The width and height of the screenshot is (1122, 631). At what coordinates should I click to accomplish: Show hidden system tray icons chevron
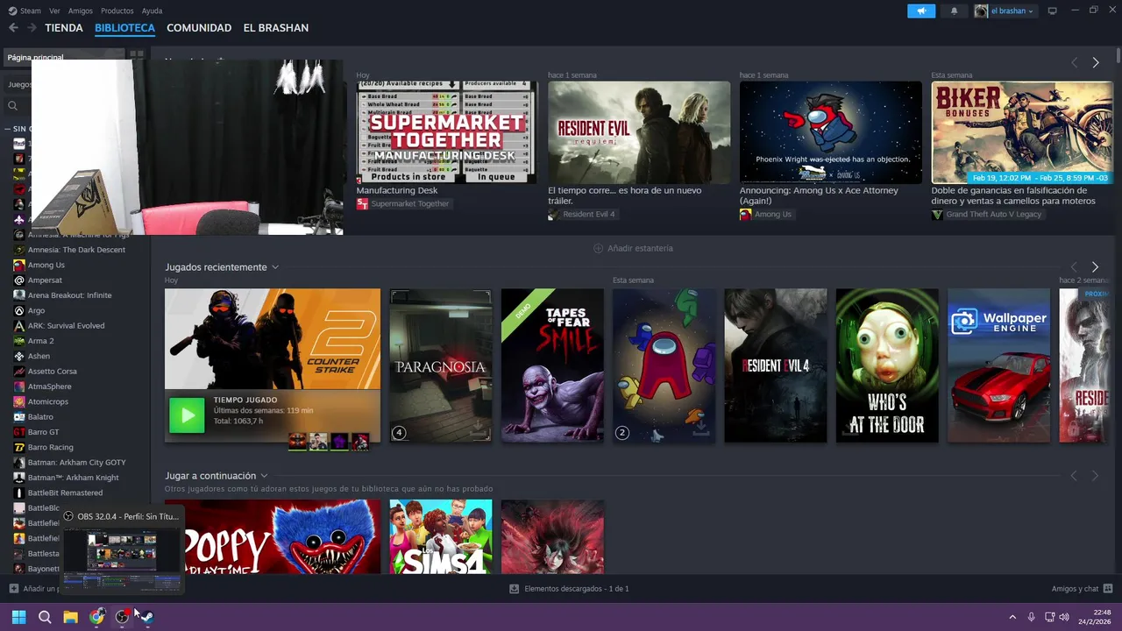tap(1012, 617)
